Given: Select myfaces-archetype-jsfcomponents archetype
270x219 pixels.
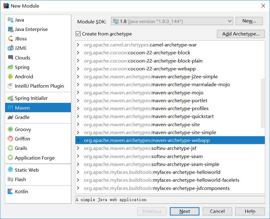Looking at the screenshot, I should click(x=170, y=188).
